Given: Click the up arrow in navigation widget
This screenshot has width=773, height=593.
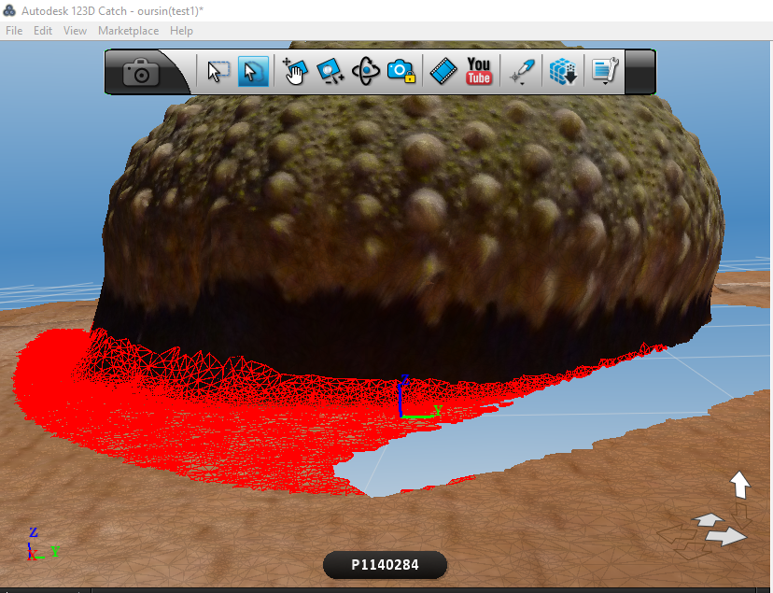Looking at the screenshot, I should 740,485.
